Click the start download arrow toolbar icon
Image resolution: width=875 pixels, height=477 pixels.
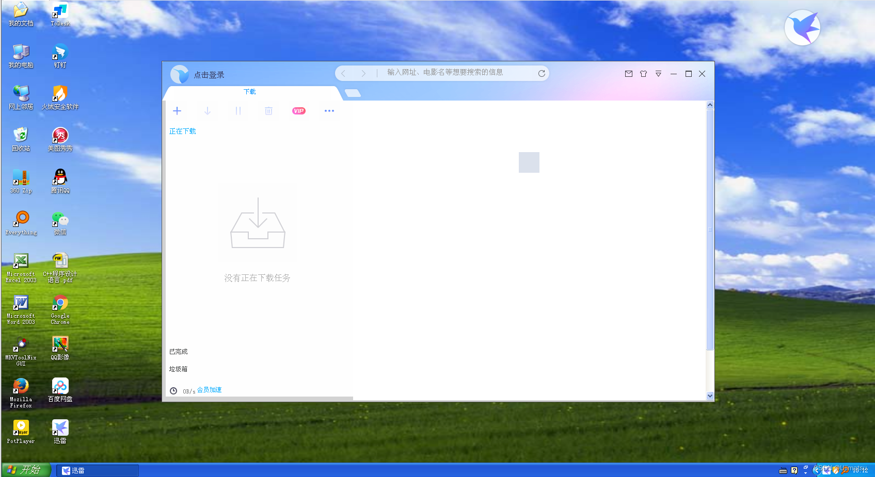(208, 111)
